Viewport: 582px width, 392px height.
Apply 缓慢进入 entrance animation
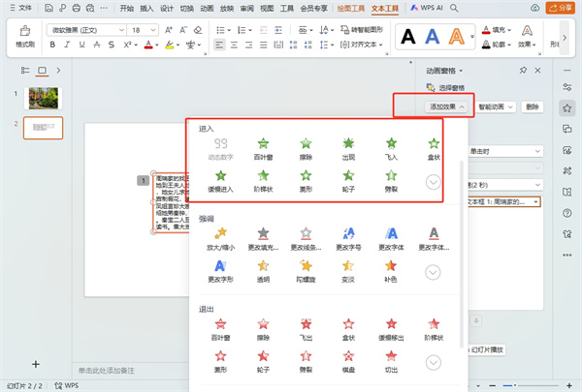pos(220,181)
